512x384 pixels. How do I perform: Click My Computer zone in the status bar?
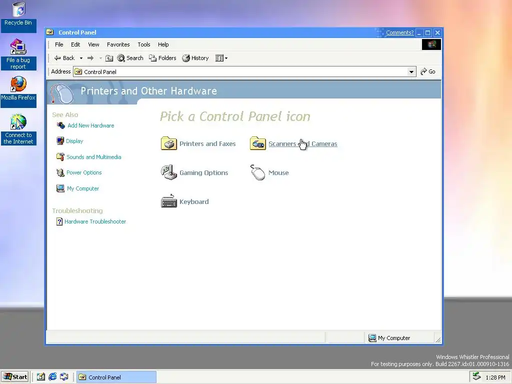click(x=399, y=338)
